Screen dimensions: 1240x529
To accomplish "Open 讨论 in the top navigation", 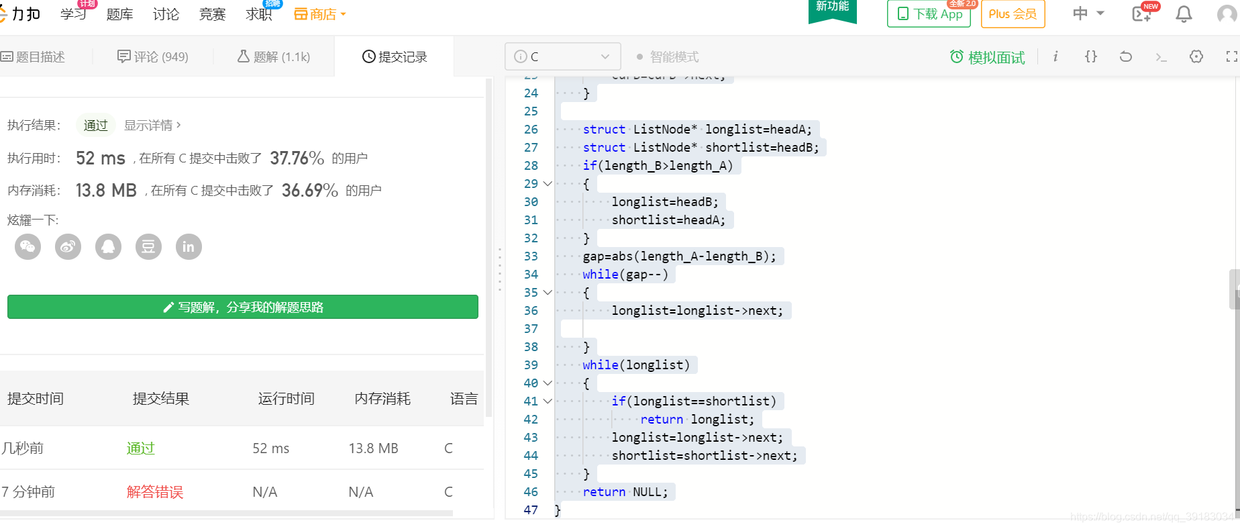I will [166, 14].
